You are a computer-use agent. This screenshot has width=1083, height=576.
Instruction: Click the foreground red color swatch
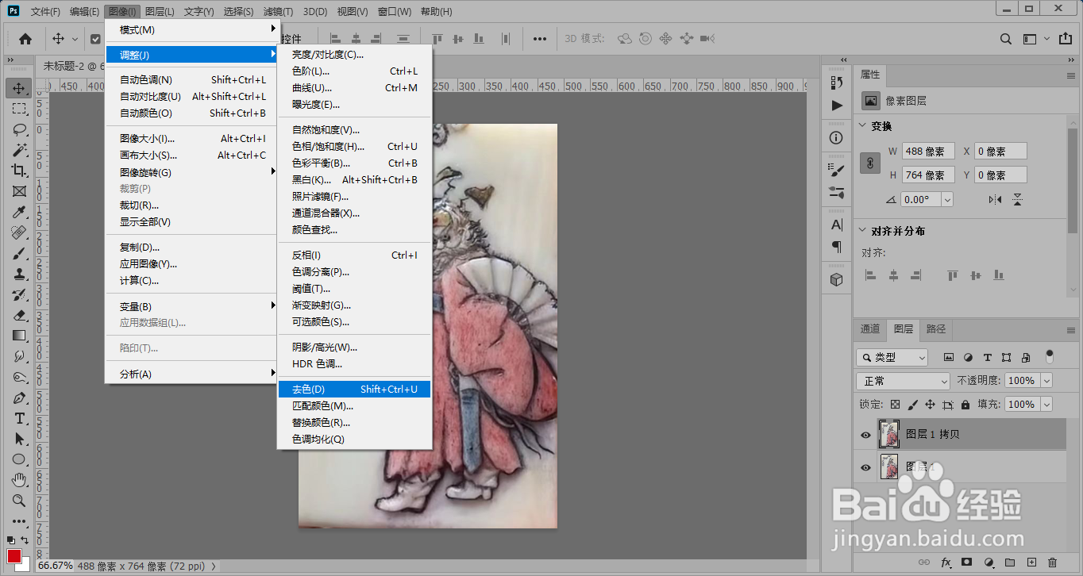pos(14,556)
